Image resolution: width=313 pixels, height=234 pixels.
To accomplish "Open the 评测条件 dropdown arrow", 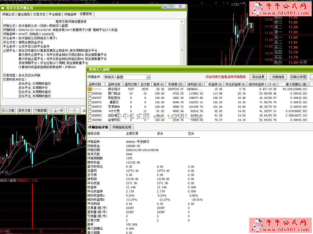I will coord(148,77).
